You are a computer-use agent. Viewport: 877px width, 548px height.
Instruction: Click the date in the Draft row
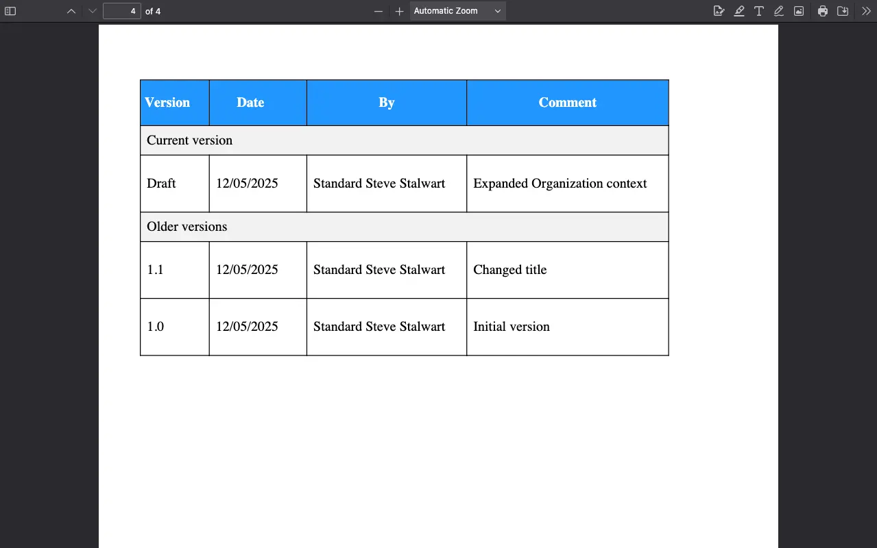247,184
